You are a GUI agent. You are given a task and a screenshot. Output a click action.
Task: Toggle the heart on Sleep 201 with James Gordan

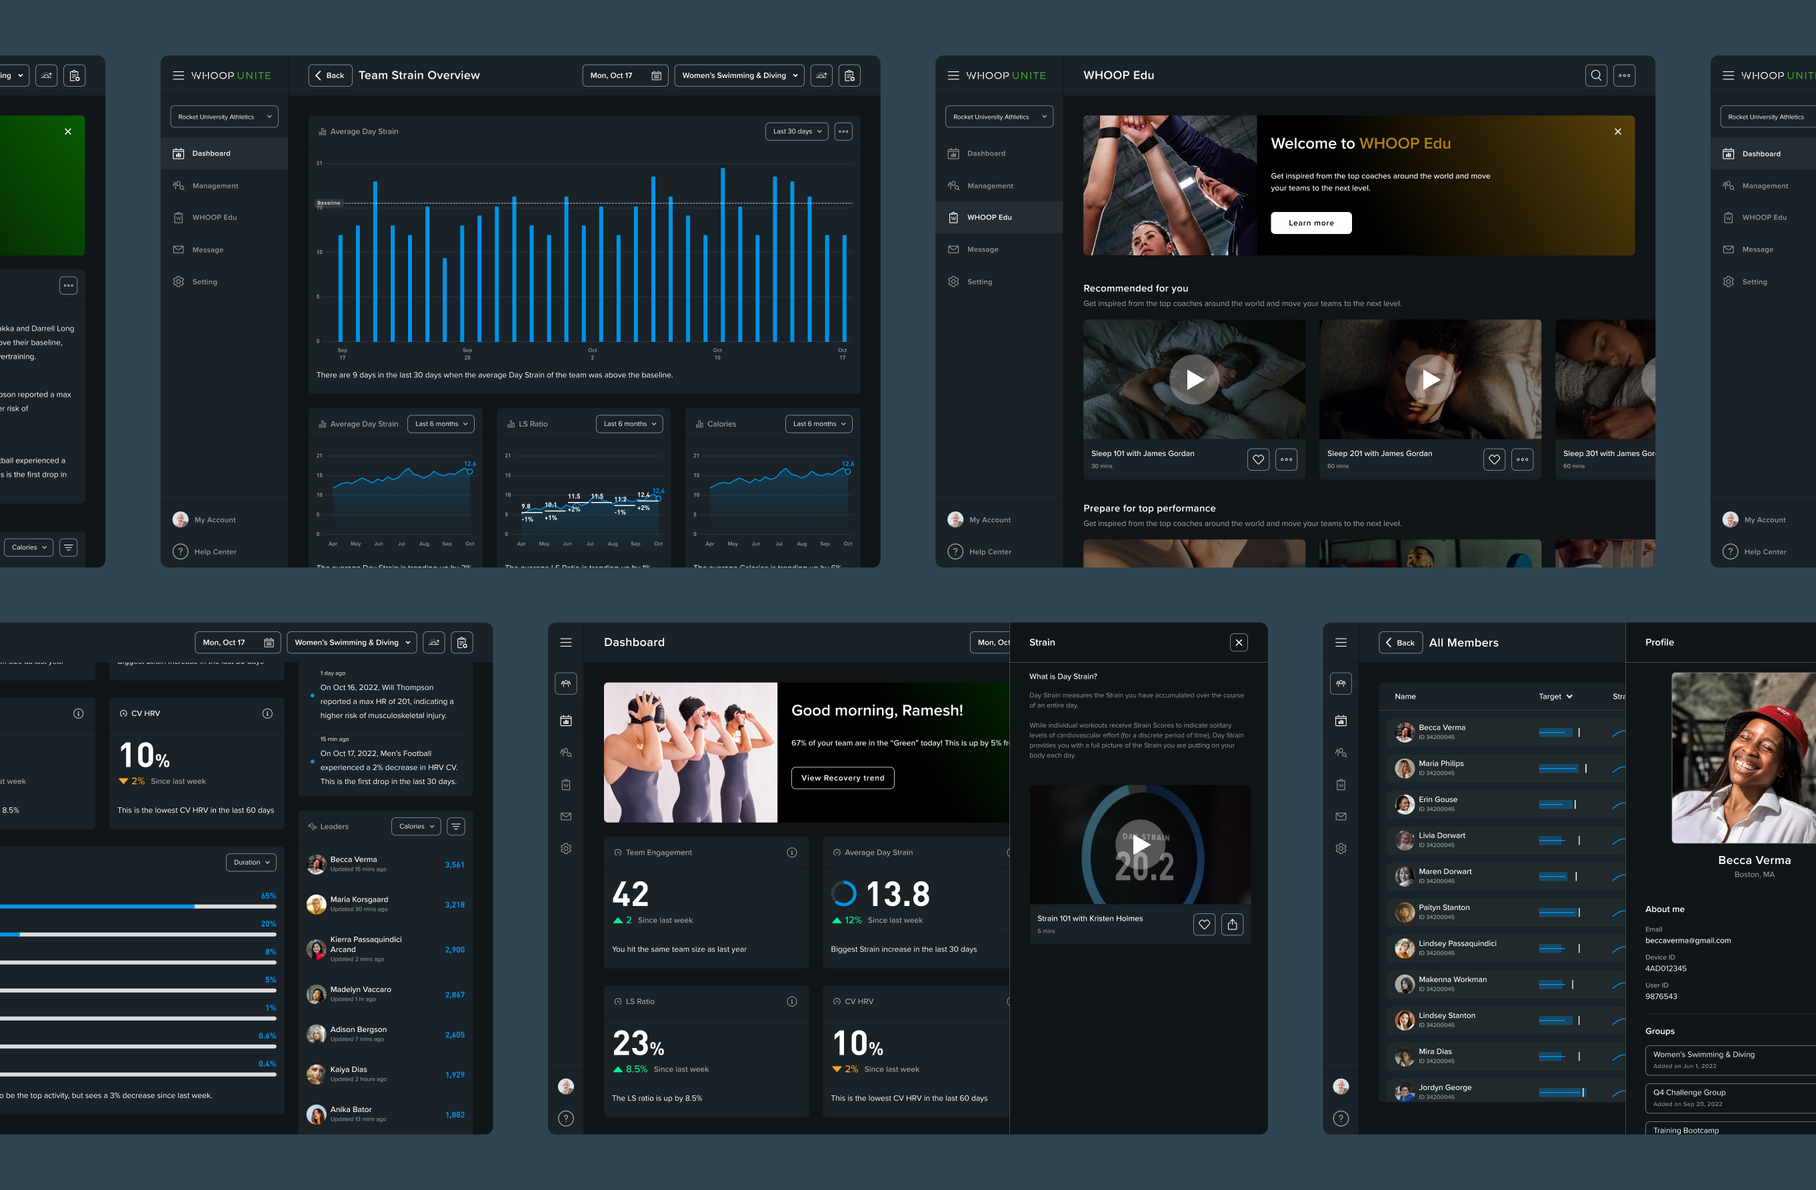(1494, 459)
